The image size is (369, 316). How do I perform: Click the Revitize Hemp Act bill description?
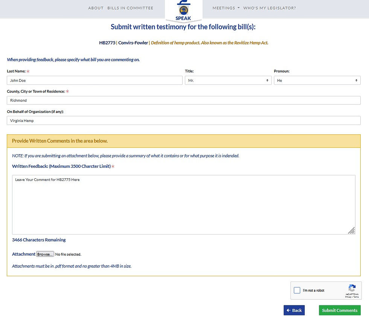[x=209, y=43]
